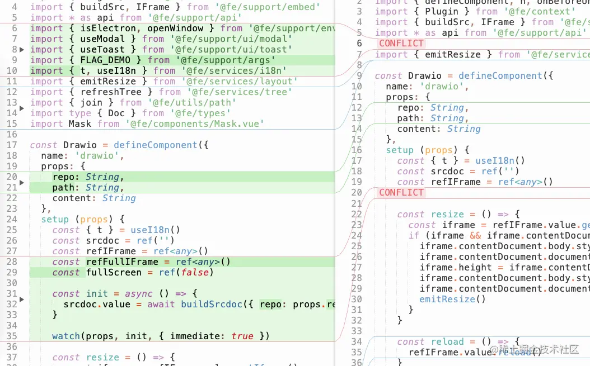
Task: Click the 'const fullScreen = ref(false)' line
Action: 133,273
